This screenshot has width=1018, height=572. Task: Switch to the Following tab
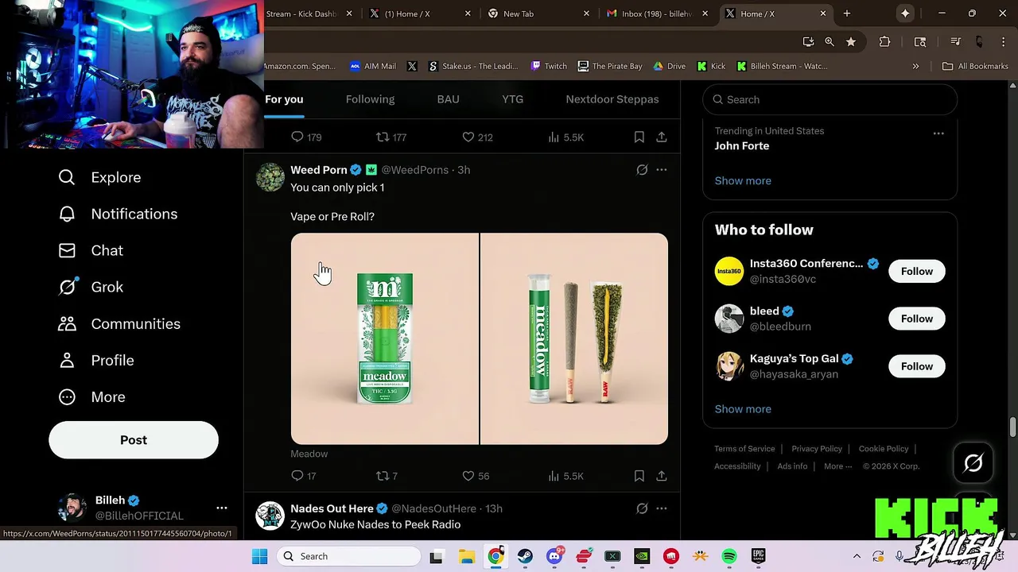(x=370, y=99)
